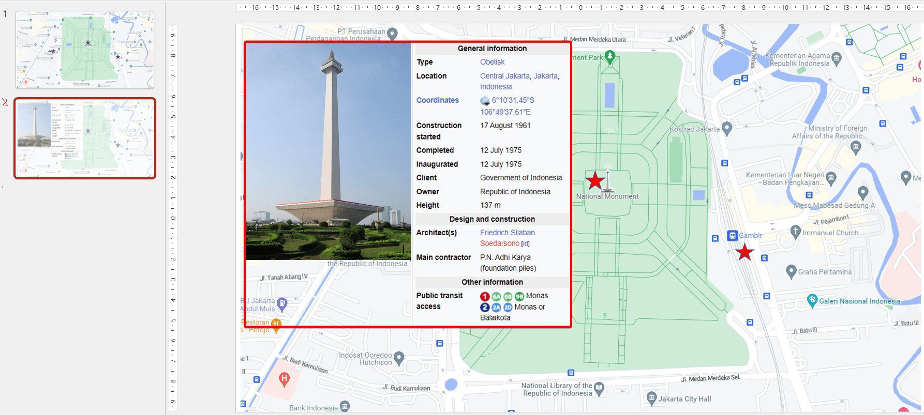The image size is (924, 415).
Task: Click the Design and construction header
Action: (x=492, y=219)
